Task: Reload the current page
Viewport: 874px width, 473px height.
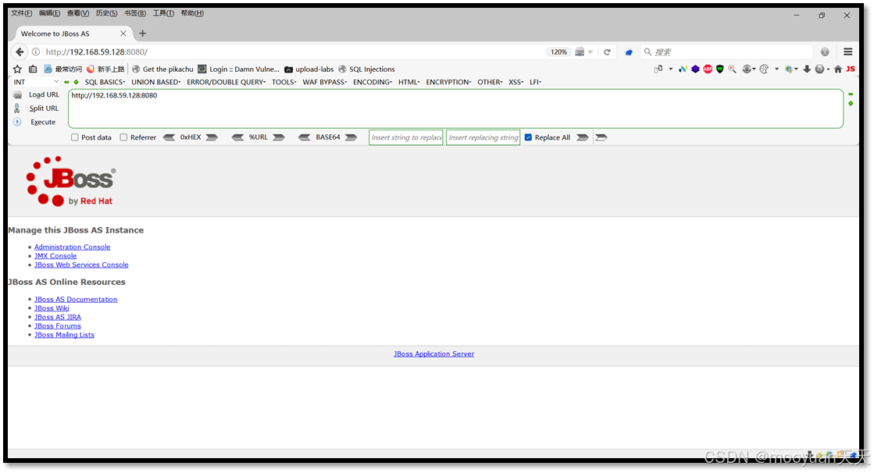Action: (607, 52)
